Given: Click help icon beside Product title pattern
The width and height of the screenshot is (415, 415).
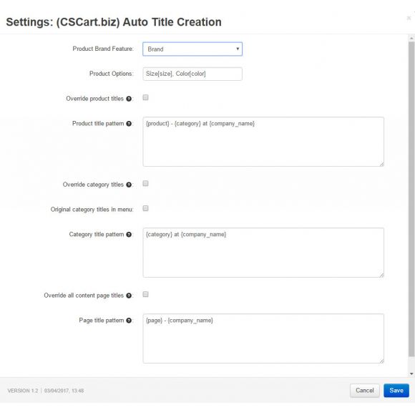Looking at the screenshot, I should pyautogui.click(x=129, y=124).
